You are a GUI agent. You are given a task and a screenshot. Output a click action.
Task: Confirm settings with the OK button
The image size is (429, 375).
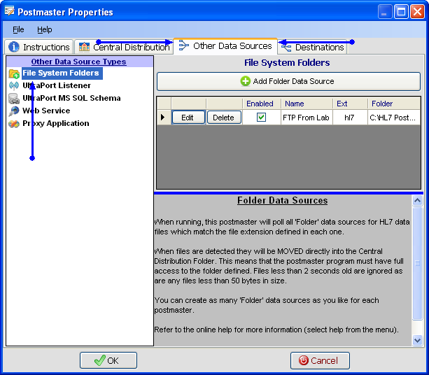tap(108, 360)
